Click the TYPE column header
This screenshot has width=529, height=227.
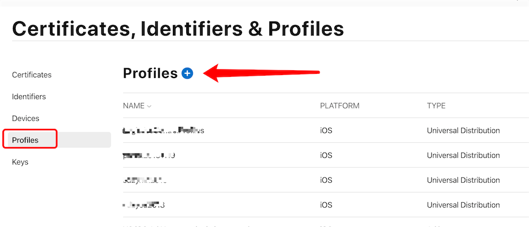436,106
